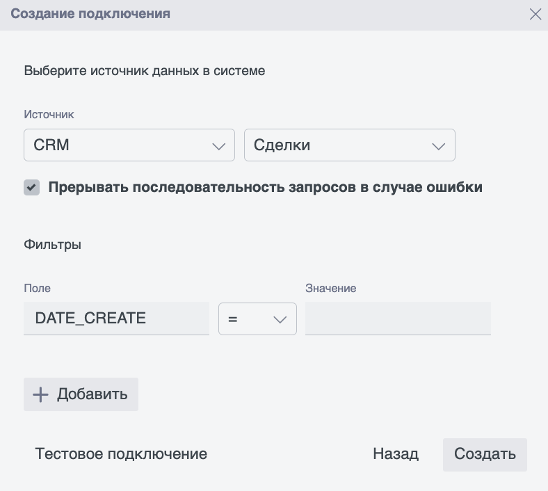
Task: Click the plus icon beside Добавить
Action: coord(41,394)
